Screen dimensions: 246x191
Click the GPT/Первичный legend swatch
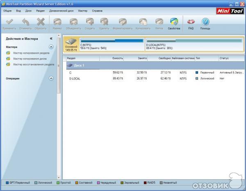[x=7, y=183]
